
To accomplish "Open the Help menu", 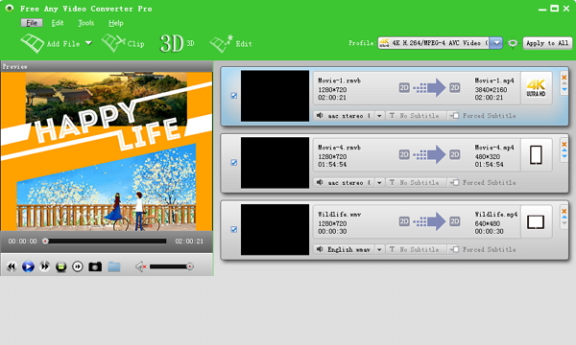I will tap(116, 23).
